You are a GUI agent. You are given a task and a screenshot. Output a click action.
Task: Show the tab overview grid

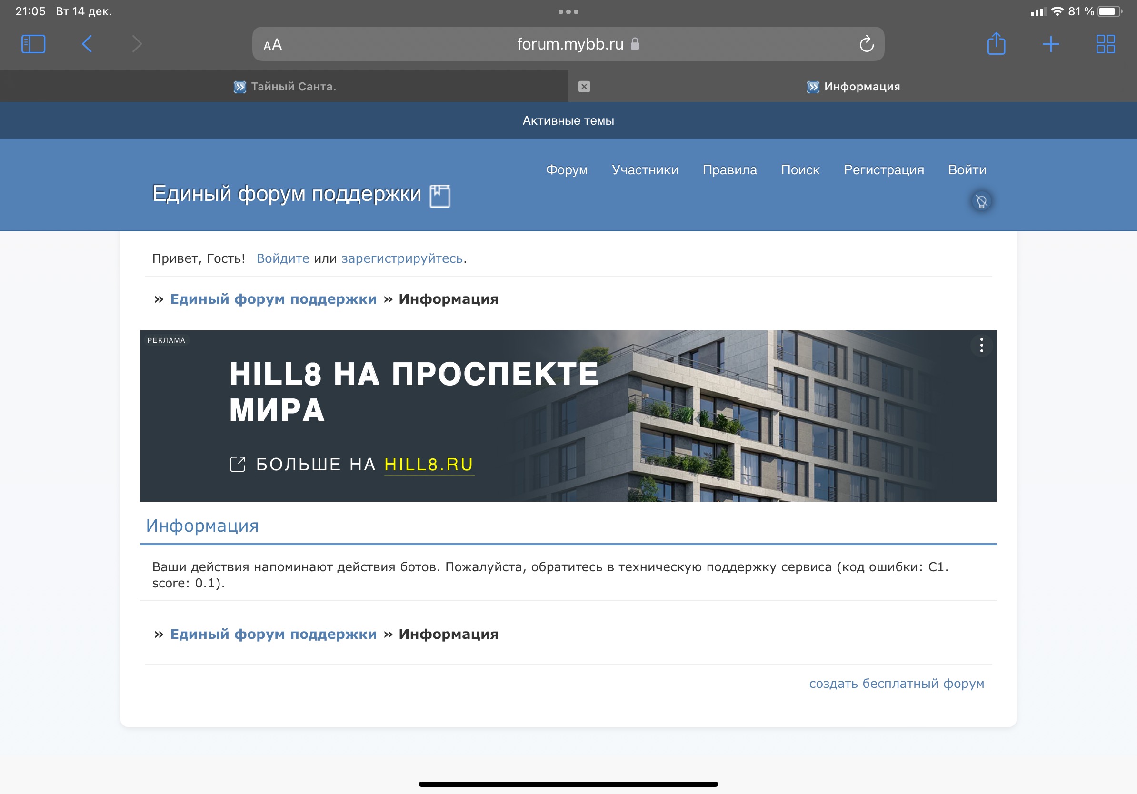pos(1105,44)
